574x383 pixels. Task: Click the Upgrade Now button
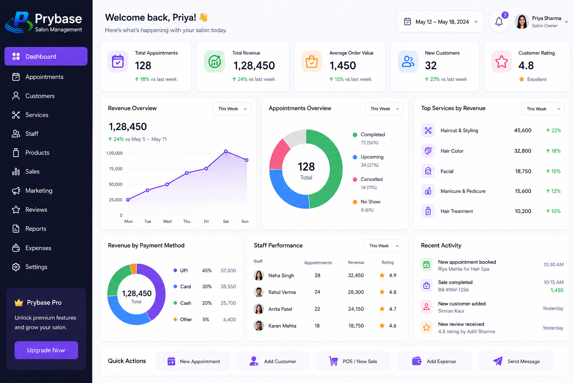click(x=46, y=350)
